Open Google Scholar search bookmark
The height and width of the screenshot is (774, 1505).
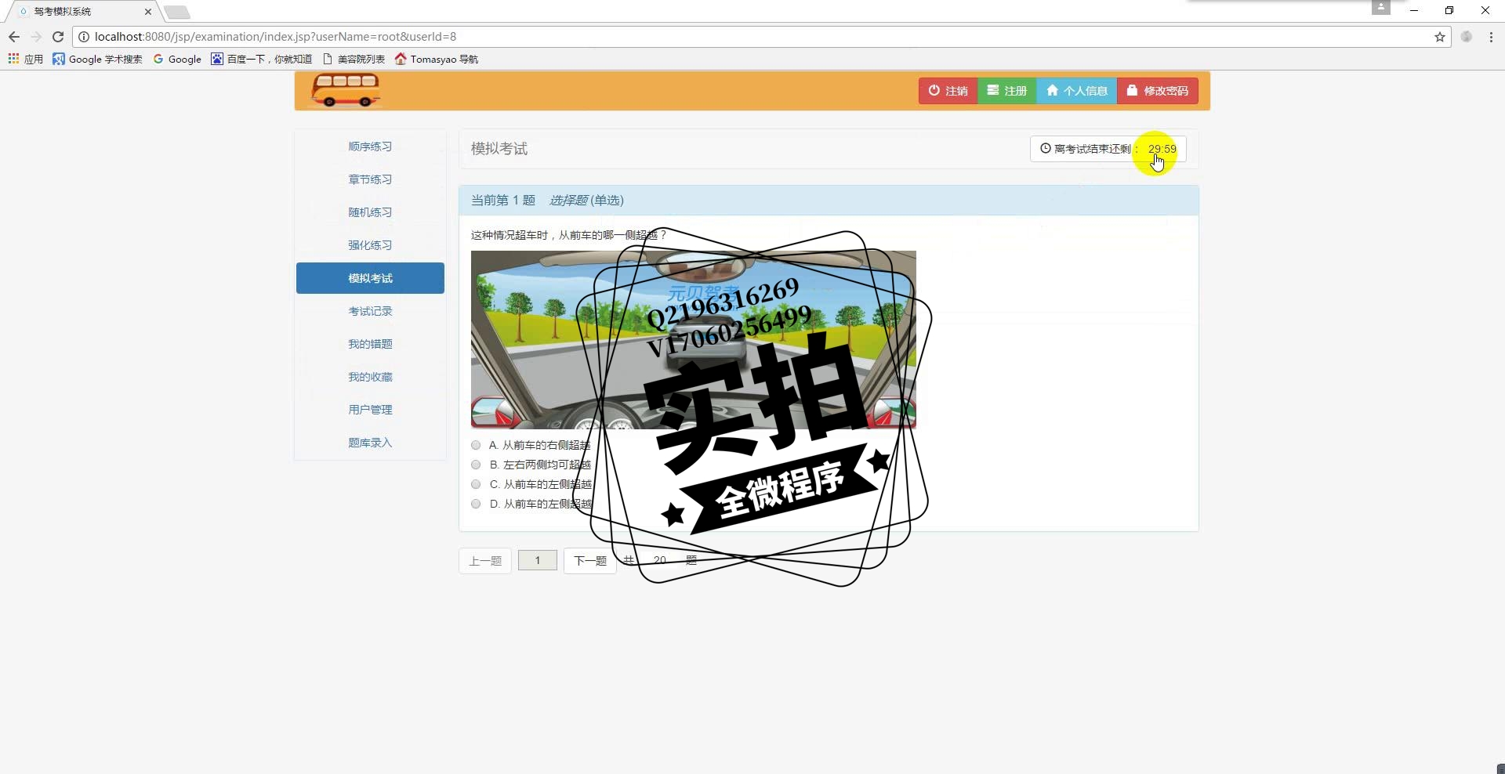tap(97, 59)
